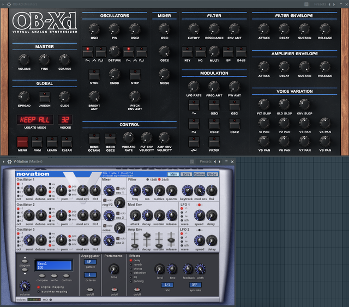Click the V-Station master volume knob

[x=25, y=286]
